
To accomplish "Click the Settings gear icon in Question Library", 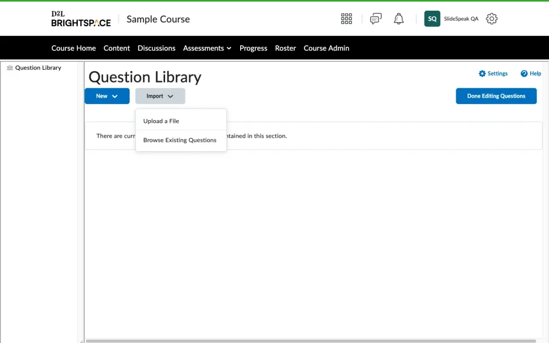I will click(482, 73).
